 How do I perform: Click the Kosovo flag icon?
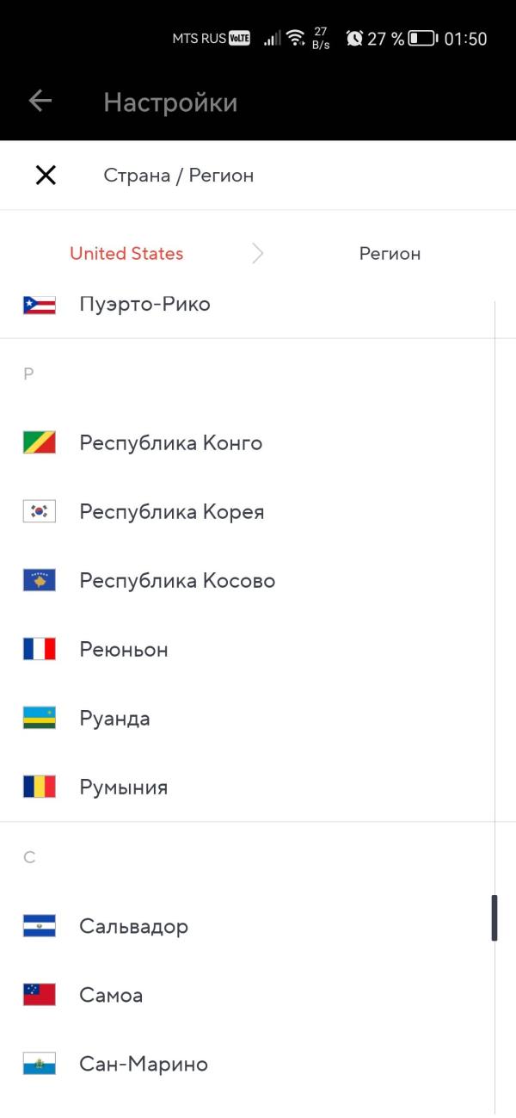(x=40, y=581)
